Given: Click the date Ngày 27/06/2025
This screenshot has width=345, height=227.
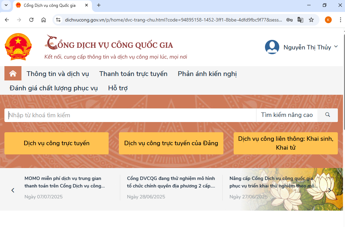Looking at the screenshot, I should pyautogui.click(x=248, y=197).
